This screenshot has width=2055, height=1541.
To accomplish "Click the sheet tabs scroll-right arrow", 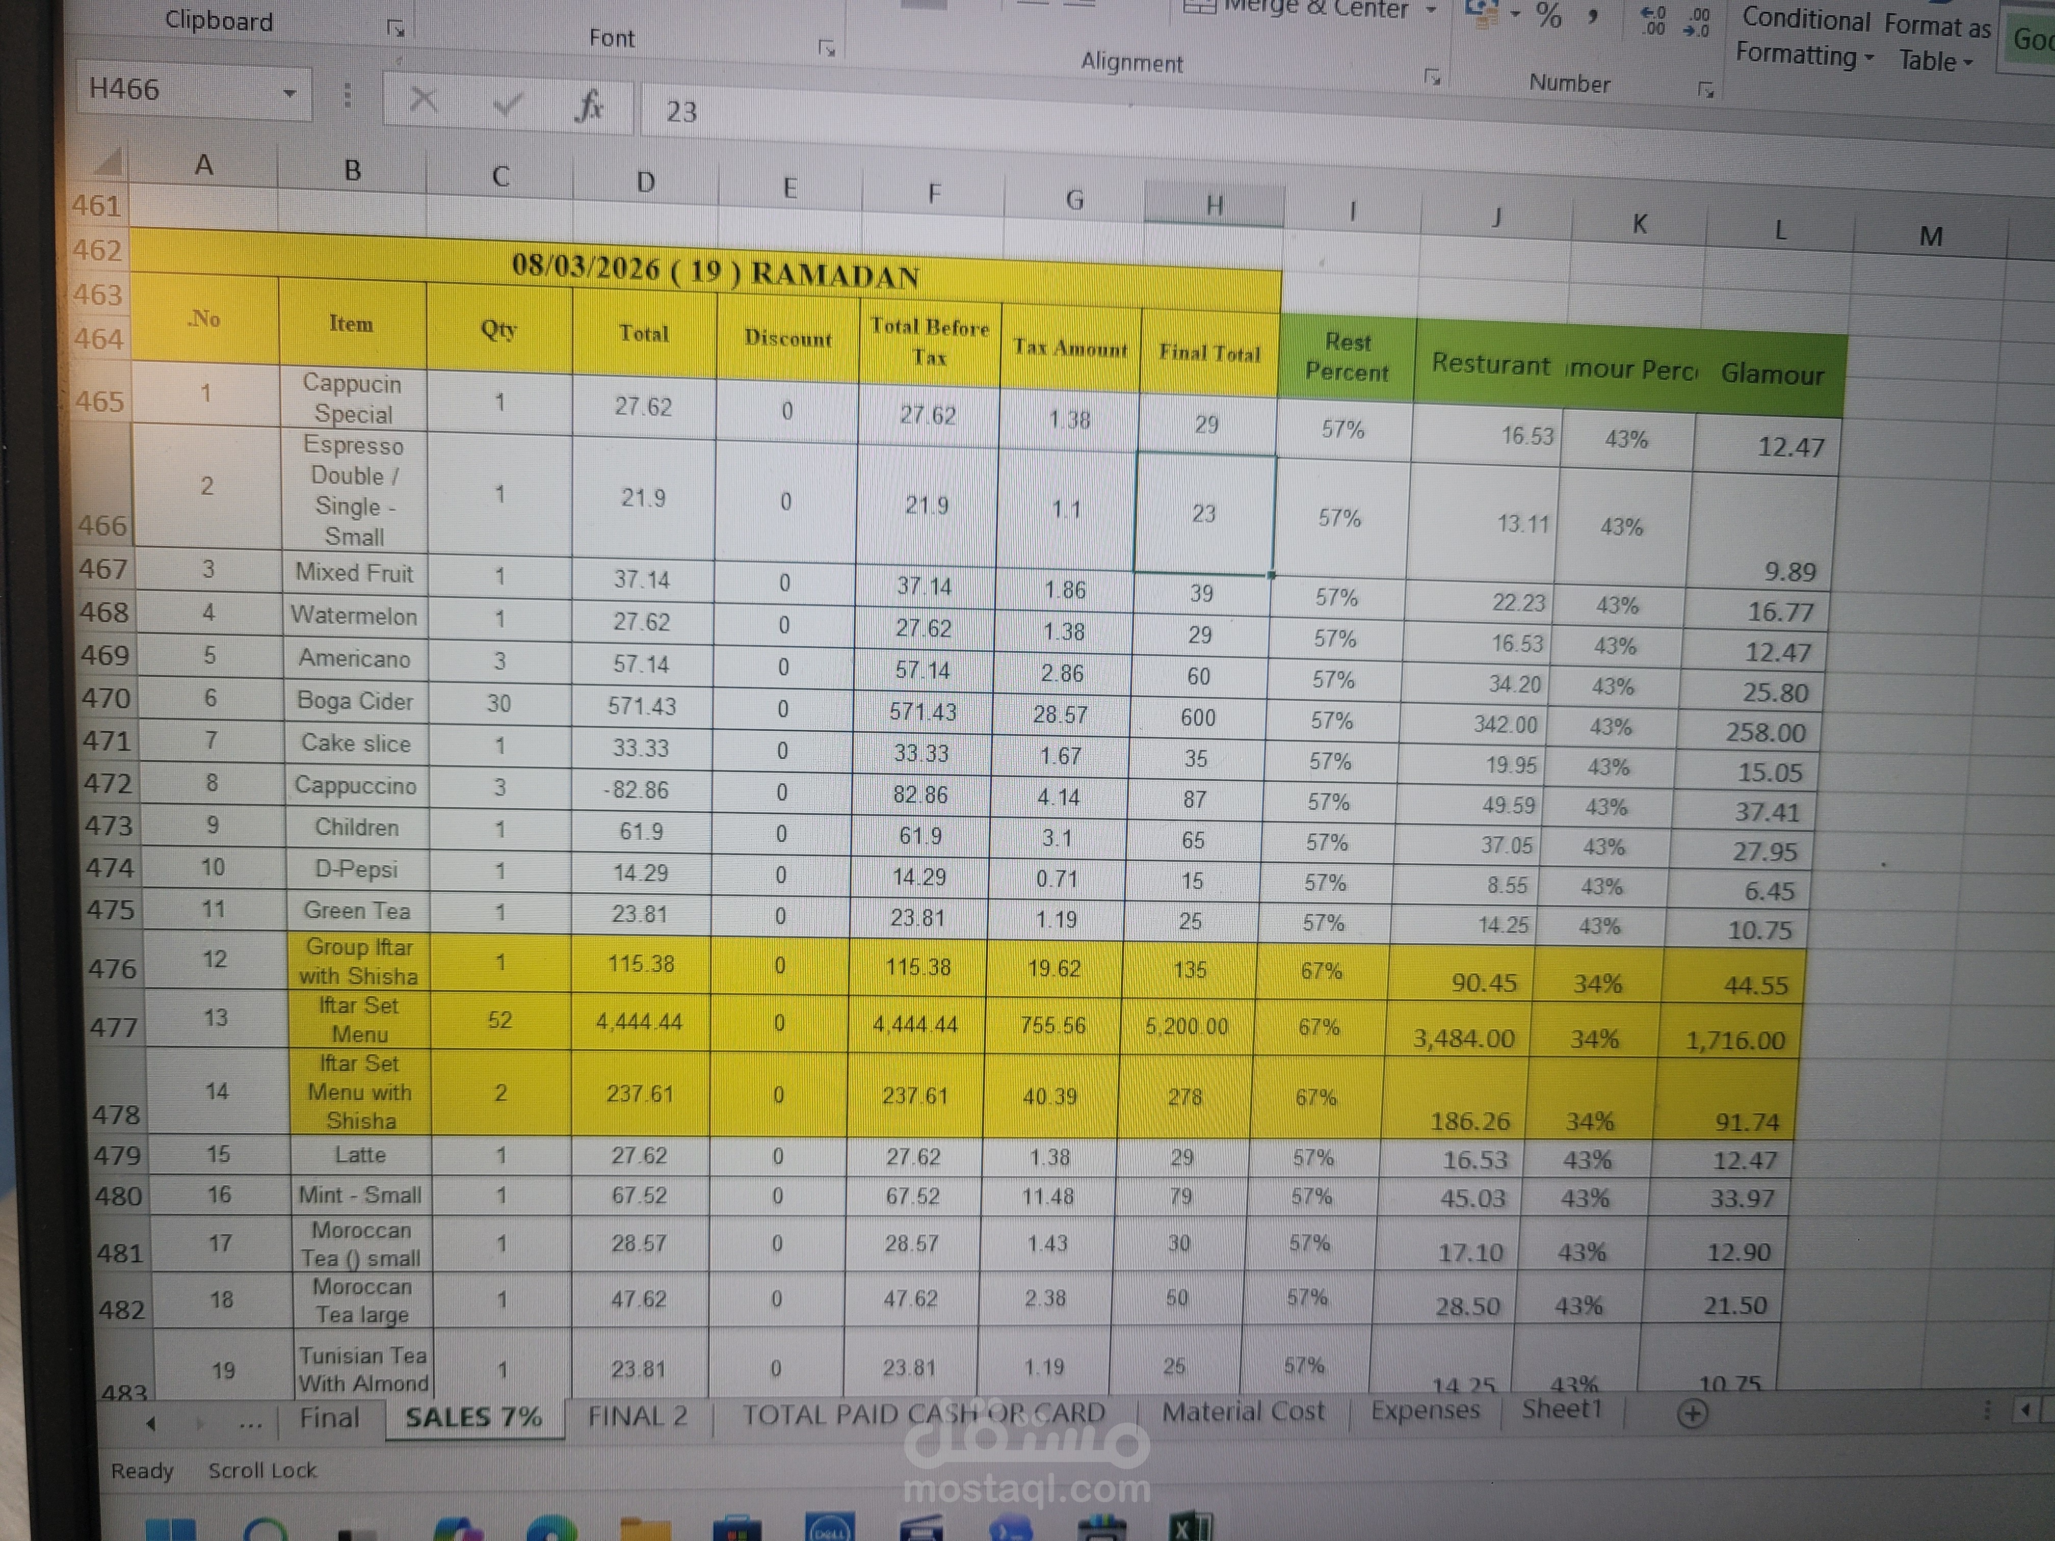I will pos(199,1422).
